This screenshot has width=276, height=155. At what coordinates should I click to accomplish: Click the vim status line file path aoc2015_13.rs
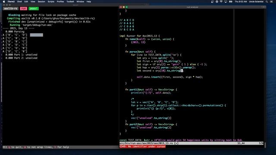pyautogui.click(x=146, y=143)
